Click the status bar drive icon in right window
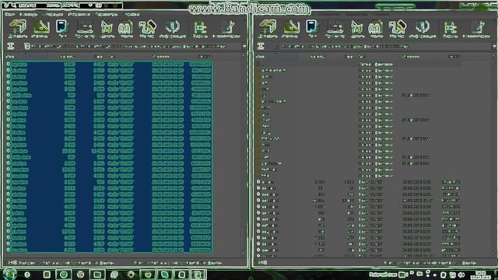This screenshot has width=498, height=280. tap(263, 263)
